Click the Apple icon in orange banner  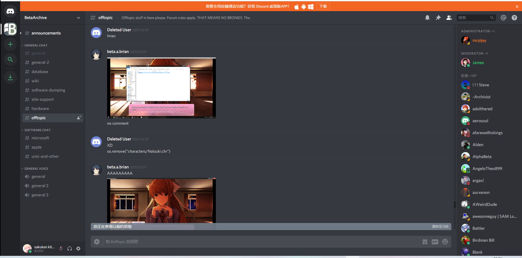click(x=297, y=7)
